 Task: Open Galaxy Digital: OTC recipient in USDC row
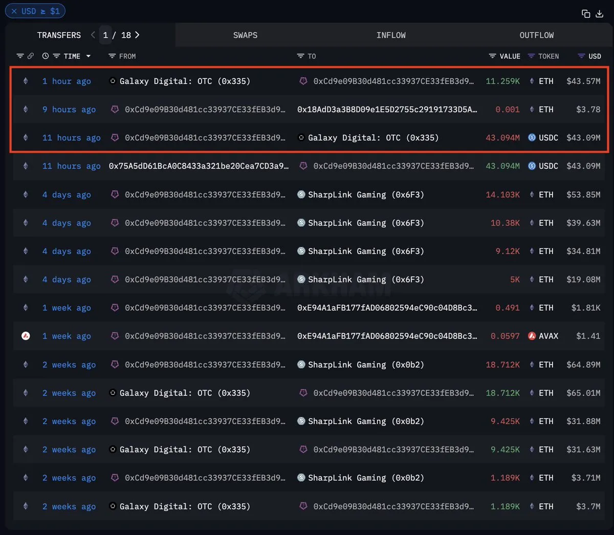click(x=373, y=138)
